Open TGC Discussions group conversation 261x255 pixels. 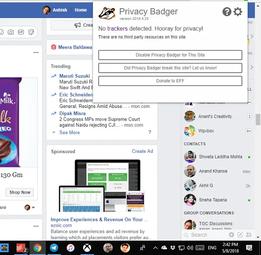(x=218, y=224)
